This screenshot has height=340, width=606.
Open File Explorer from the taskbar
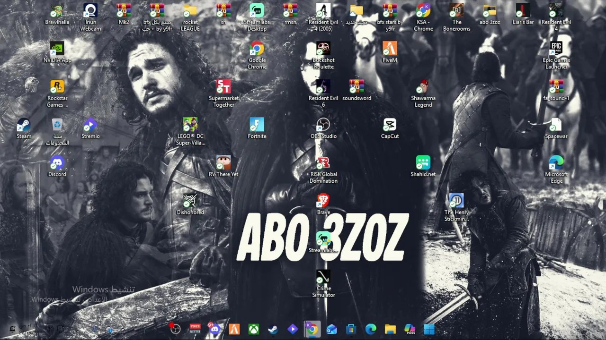390,329
